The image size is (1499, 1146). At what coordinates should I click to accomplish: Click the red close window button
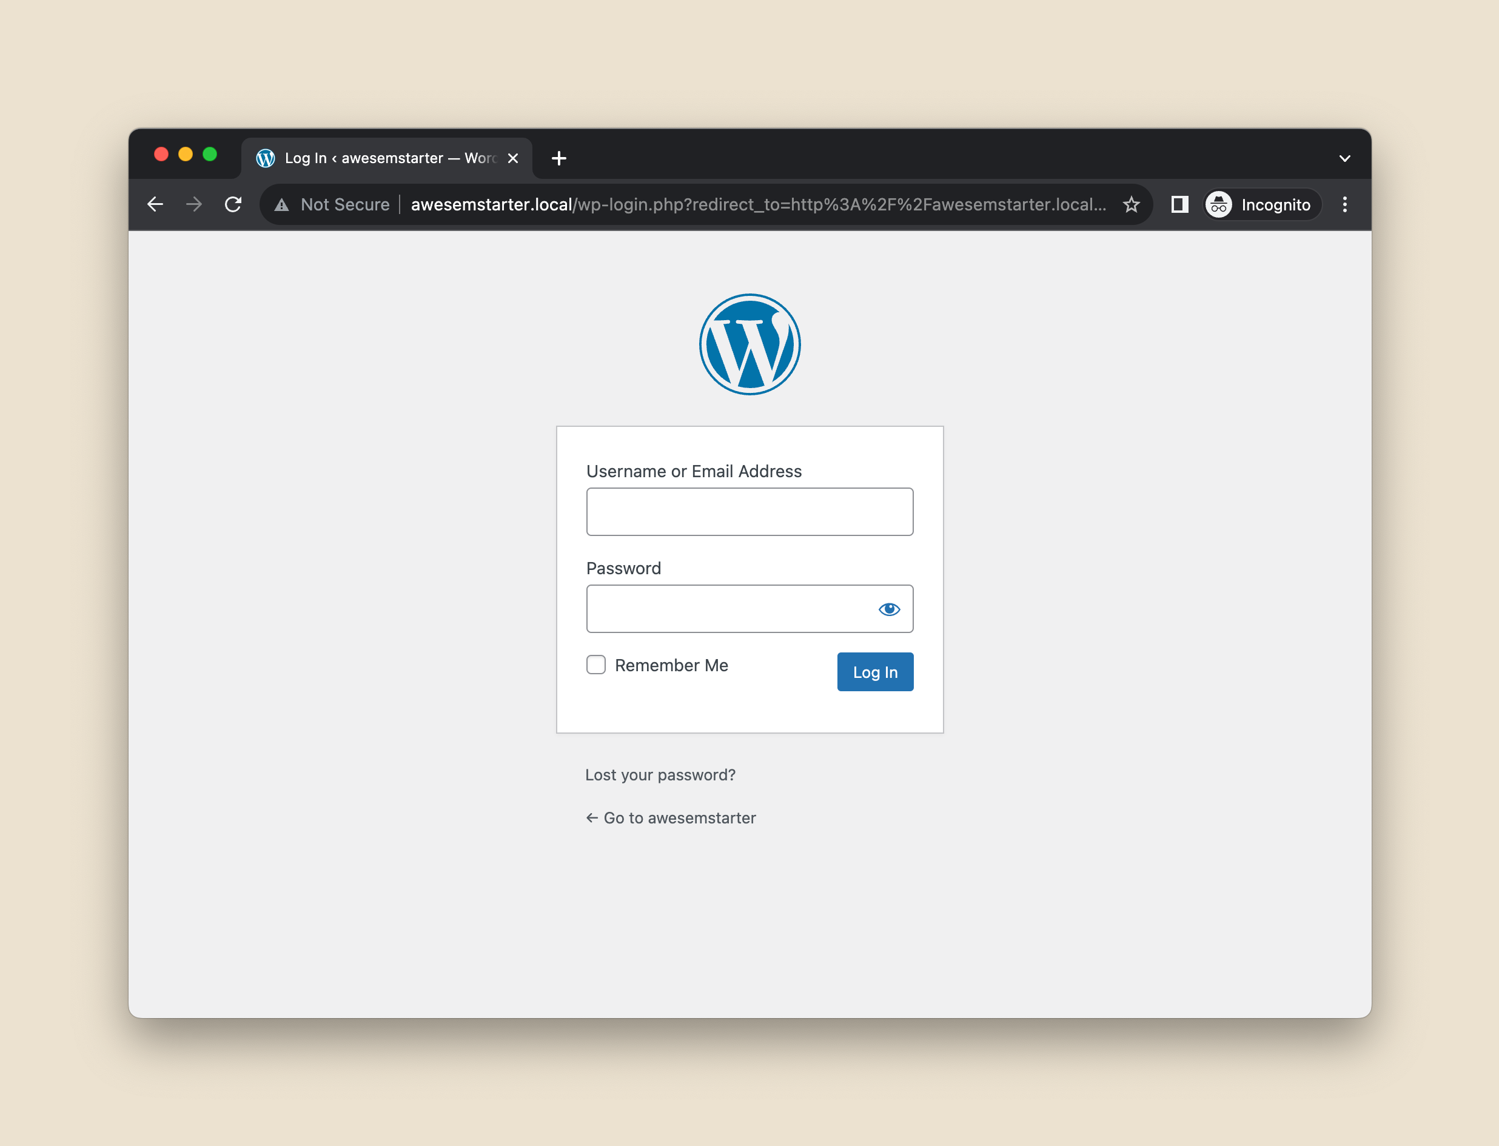pos(161,154)
